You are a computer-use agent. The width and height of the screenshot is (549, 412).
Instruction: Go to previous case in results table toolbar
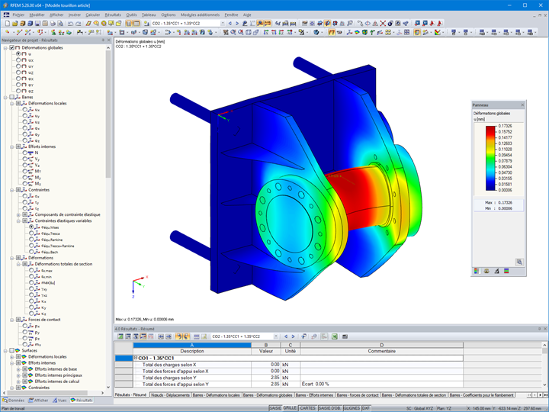click(x=286, y=336)
